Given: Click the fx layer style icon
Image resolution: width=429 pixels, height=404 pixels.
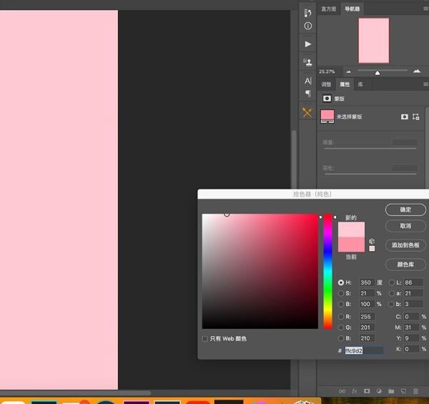Looking at the screenshot, I should coord(355,391).
